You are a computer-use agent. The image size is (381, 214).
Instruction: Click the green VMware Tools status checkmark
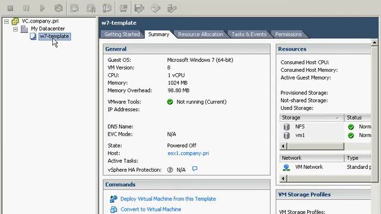tap(170, 102)
